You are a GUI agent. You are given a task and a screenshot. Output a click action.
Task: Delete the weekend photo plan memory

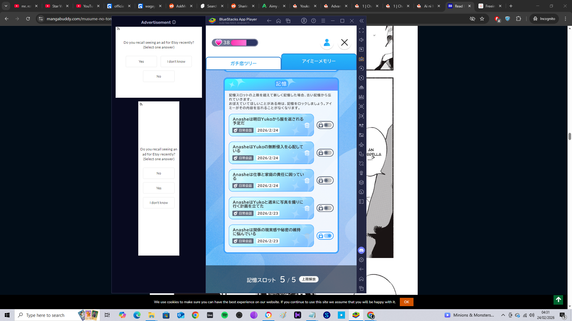[307, 208]
